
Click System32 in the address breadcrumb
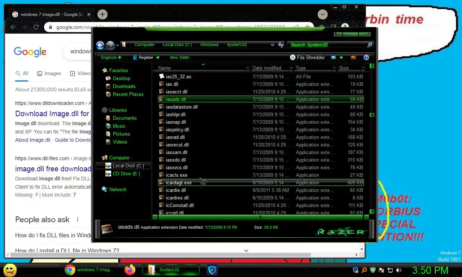click(x=237, y=45)
